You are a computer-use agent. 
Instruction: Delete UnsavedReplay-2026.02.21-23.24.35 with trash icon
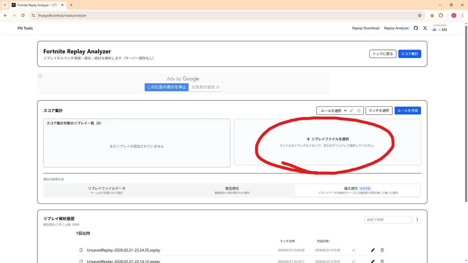382,250
